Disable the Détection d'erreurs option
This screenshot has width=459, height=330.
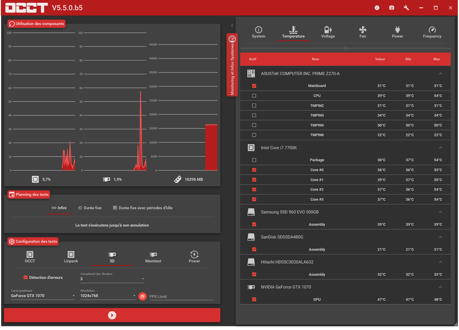point(25,277)
